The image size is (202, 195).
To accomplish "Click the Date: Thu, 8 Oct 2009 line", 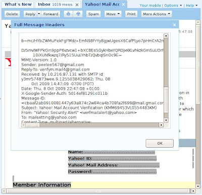I will point(60,89).
